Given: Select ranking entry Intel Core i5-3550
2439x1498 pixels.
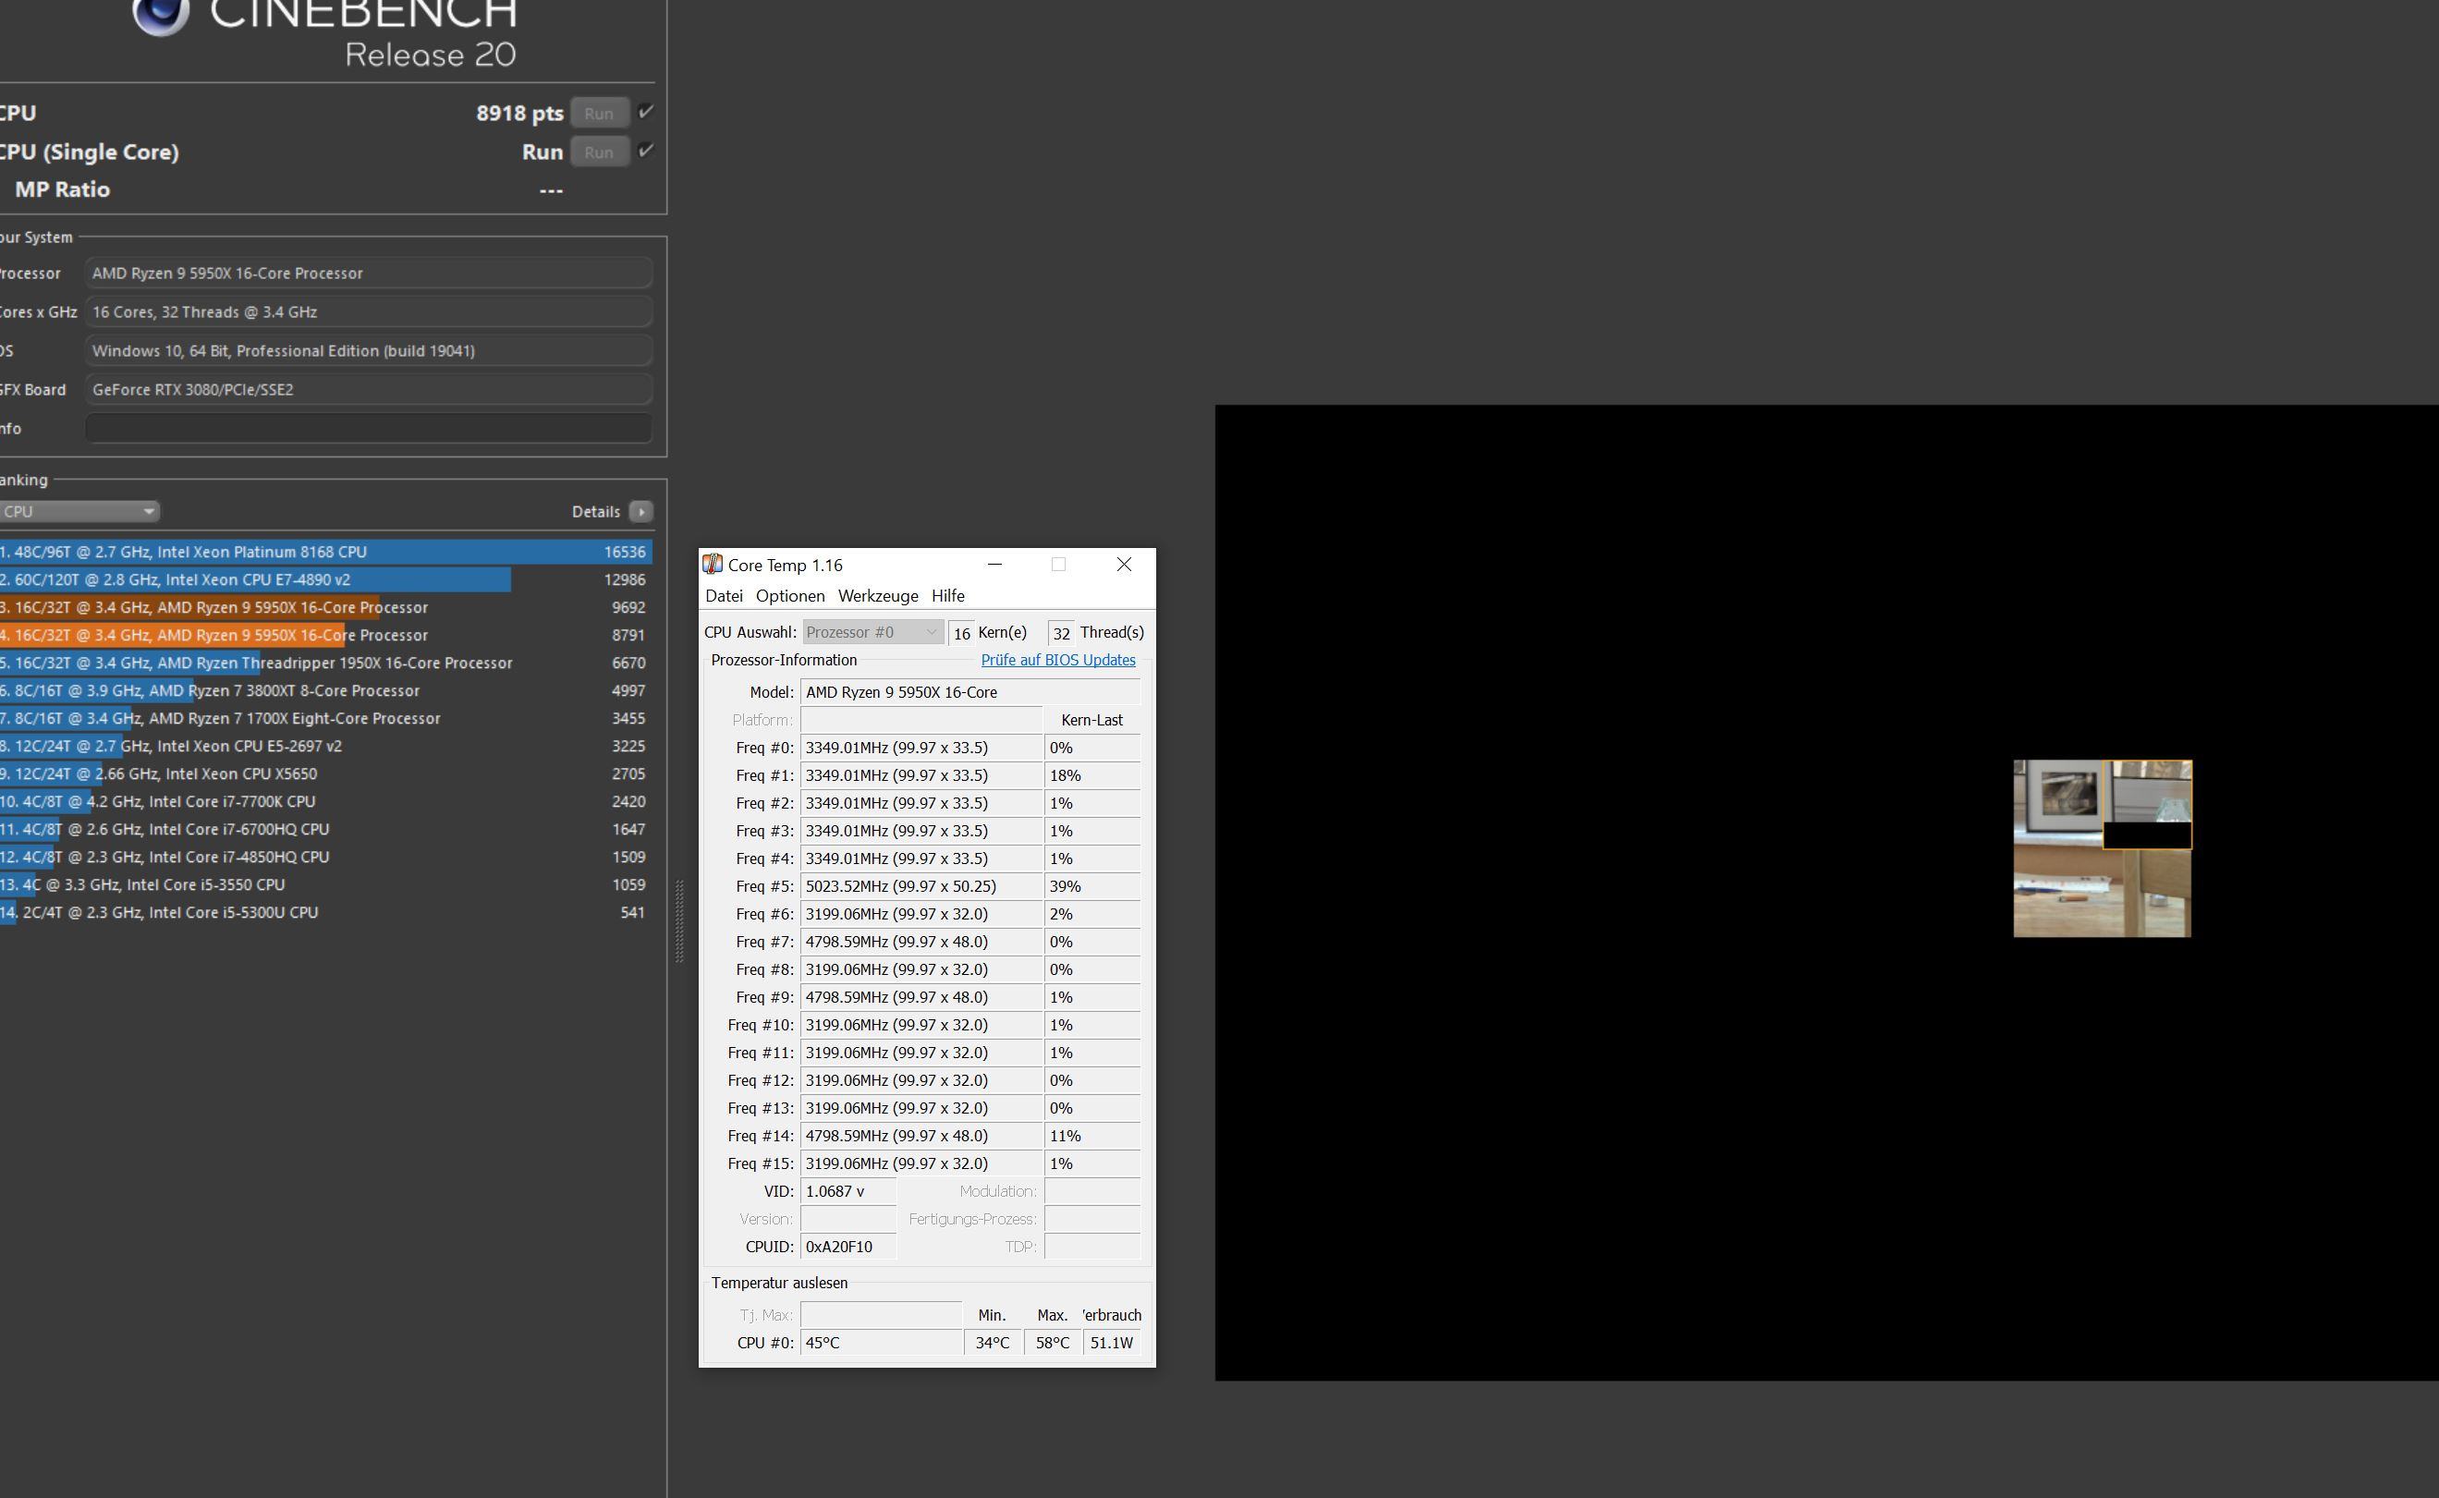Looking at the screenshot, I should coord(326,884).
